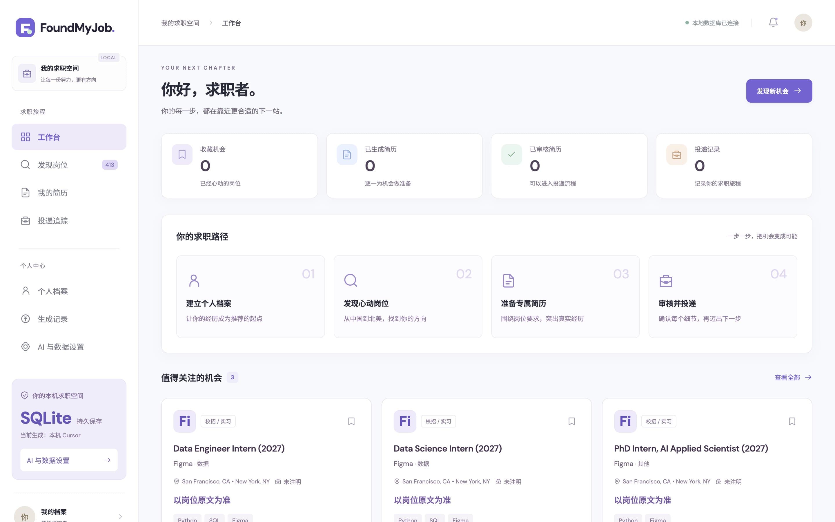Viewport: 835px width, 522px height.
Task: Open the Data Science Intern (2027) title
Action: 448,448
